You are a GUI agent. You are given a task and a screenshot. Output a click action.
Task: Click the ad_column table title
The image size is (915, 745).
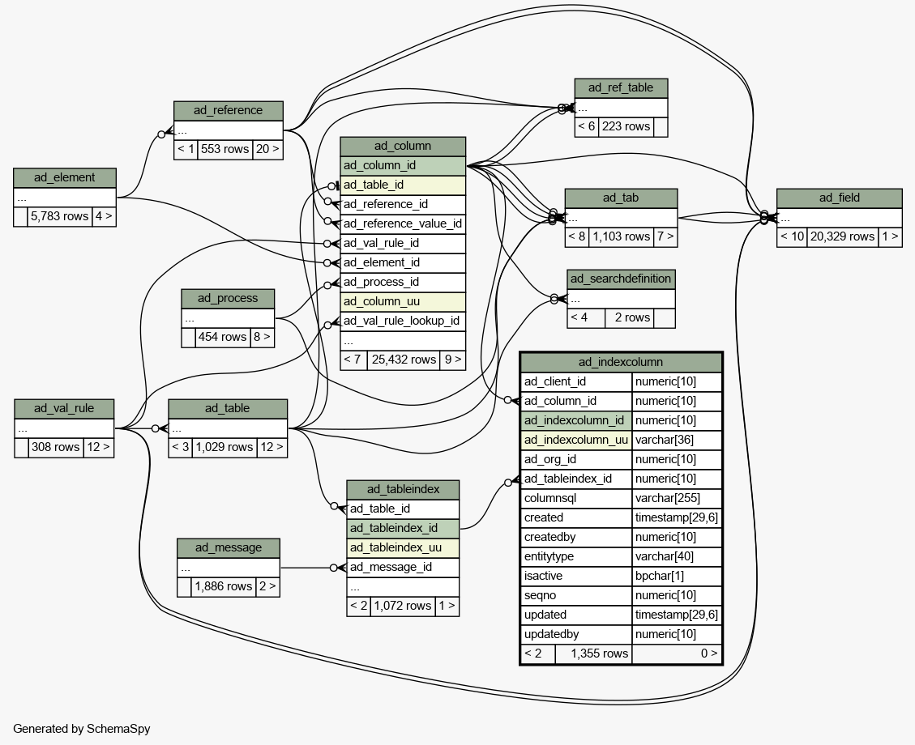(x=403, y=147)
